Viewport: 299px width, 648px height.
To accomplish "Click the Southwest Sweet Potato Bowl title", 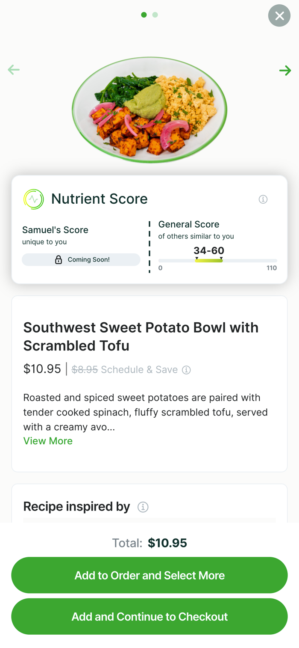I will (141, 336).
